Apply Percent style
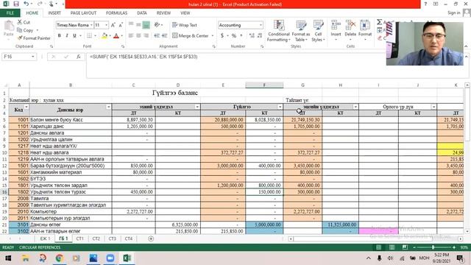The height and width of the screenshot is (265, 471). pyautogui.click(x=234, y=36)
